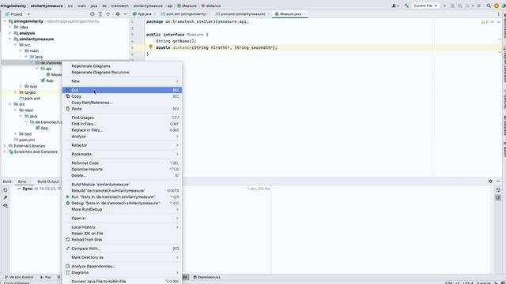Select Reformat Code menu entry

click(x=122, y=163)
